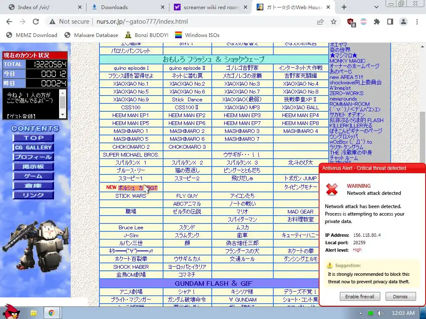Click the green tray status icon
This screenshot has width=426, height=319.
(x=371, y=313)
